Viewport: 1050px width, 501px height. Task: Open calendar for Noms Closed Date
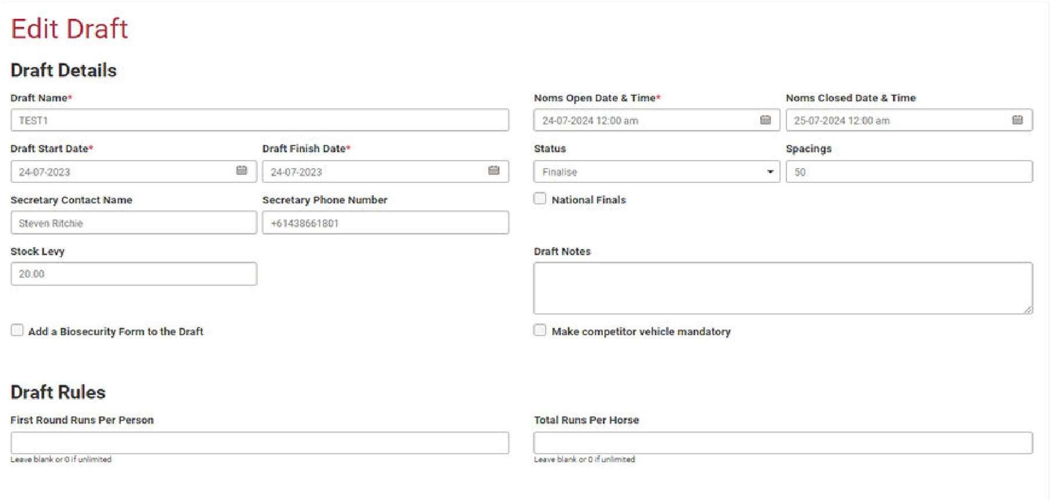pos(1017,120)
